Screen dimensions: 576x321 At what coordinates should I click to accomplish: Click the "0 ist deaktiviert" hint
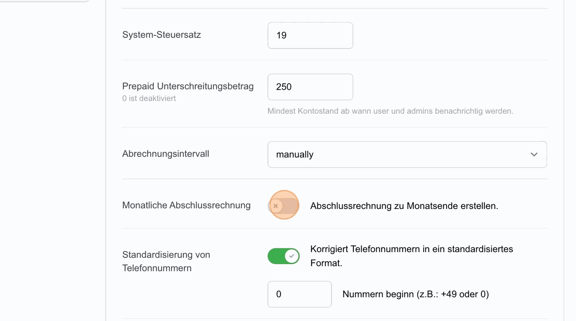coord(149,99)
